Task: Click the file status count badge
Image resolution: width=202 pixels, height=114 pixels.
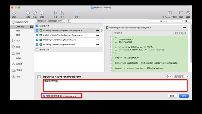Action: coord(31,26)
